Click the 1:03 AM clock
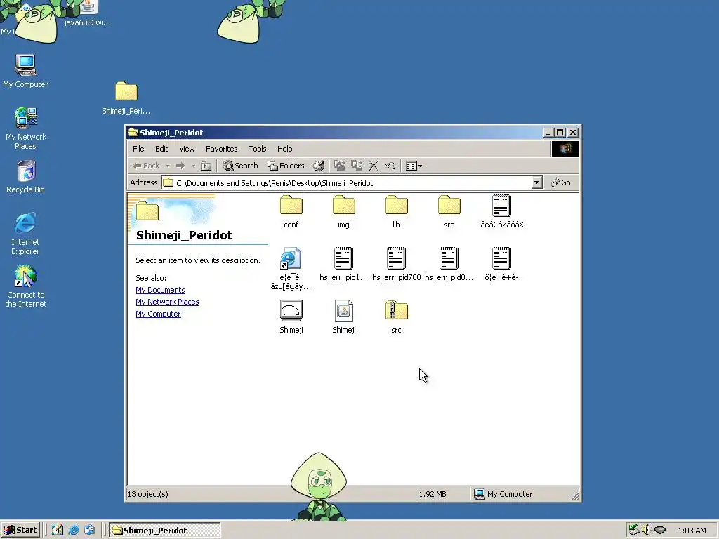 point(692,531)
